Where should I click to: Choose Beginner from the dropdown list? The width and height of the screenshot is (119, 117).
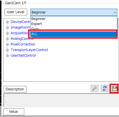tap(74, 19)
